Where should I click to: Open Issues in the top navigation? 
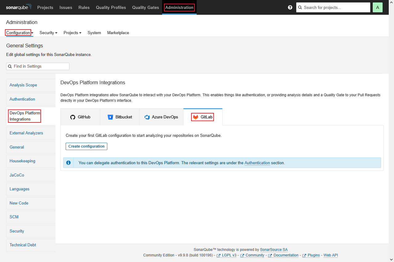pyautogui.click(x=66, y=7)
